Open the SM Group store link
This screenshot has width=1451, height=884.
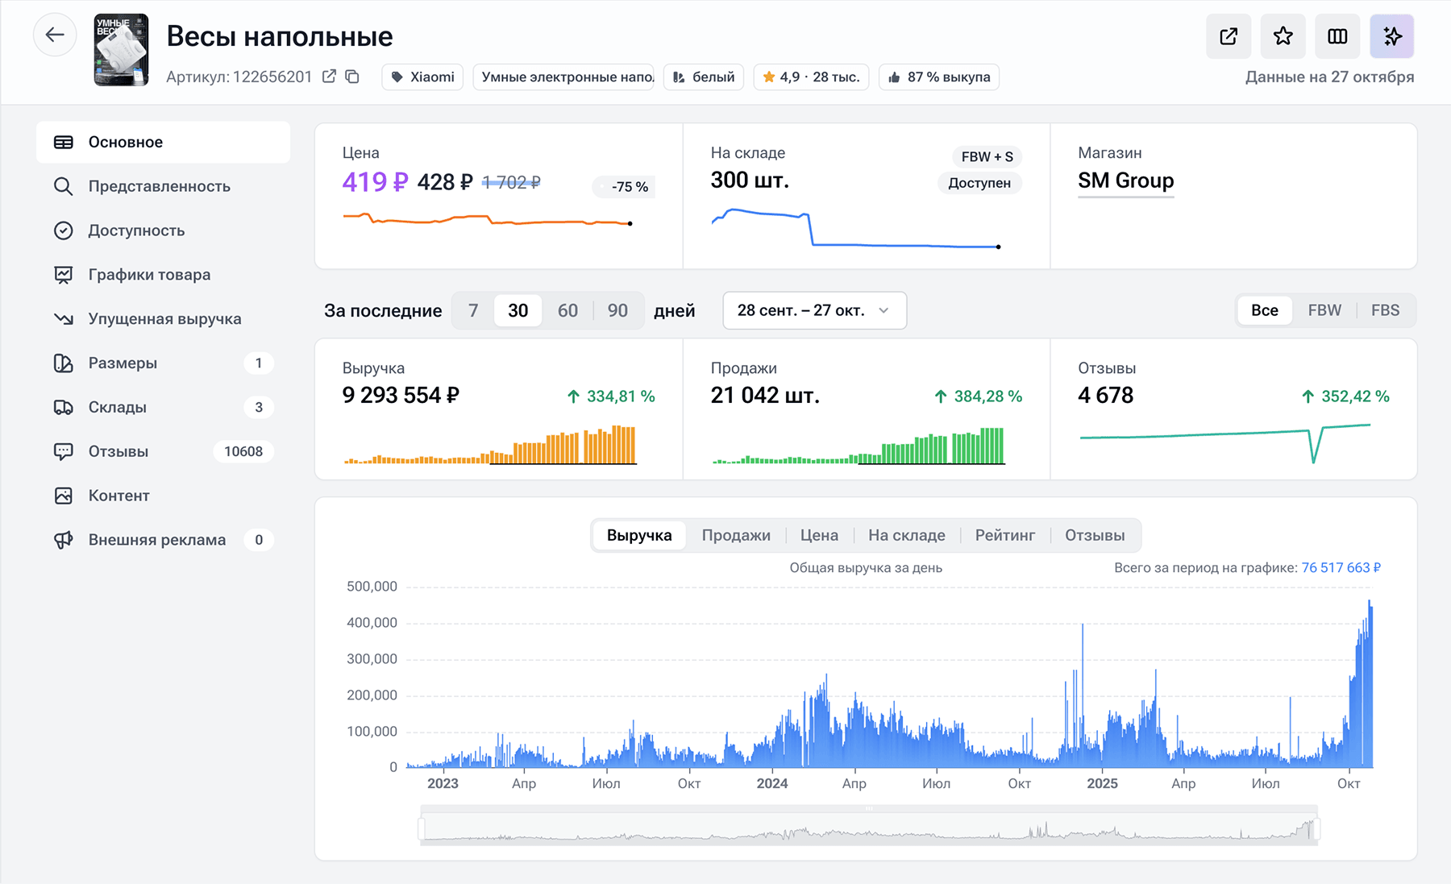pos(1125,181)
